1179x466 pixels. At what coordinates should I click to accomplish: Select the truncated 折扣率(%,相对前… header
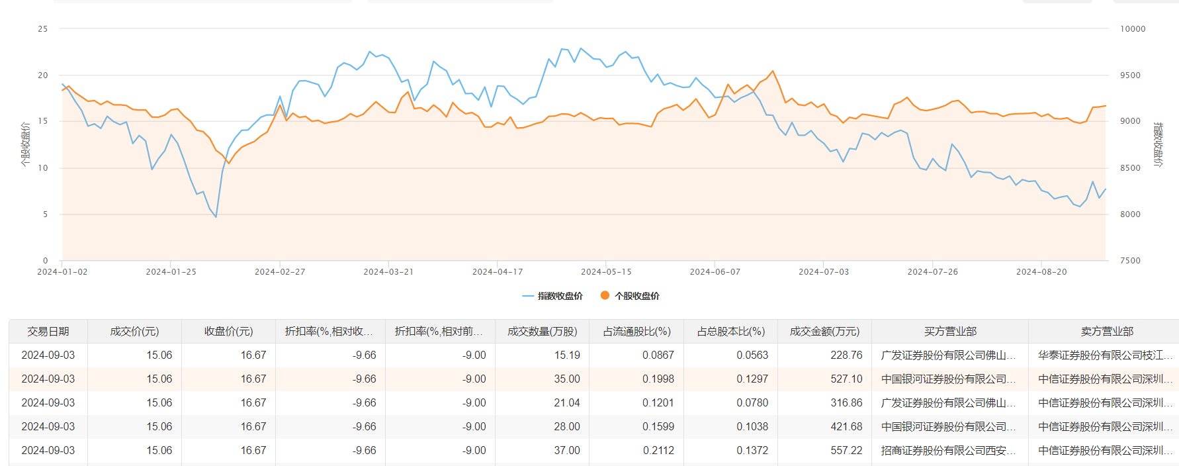point(439,331)
